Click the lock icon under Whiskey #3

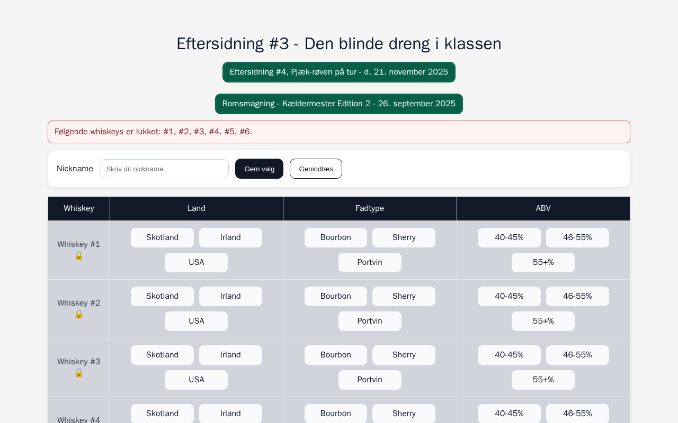click(x=79, y=373)
